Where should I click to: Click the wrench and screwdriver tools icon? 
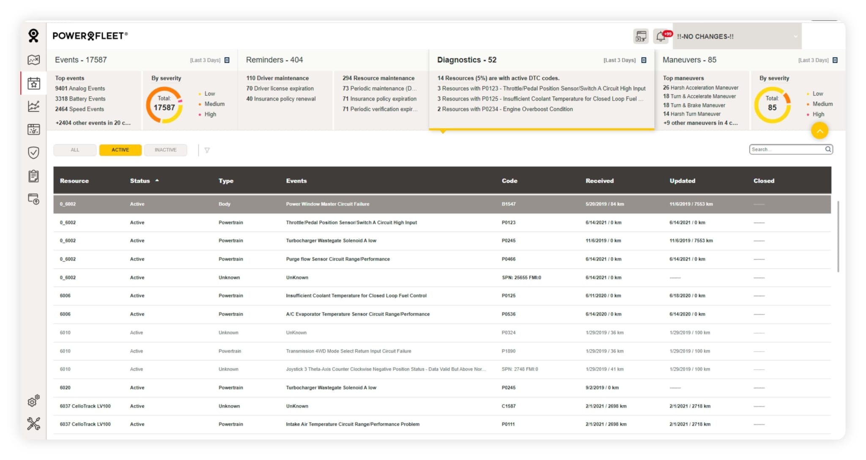[33, 424]
